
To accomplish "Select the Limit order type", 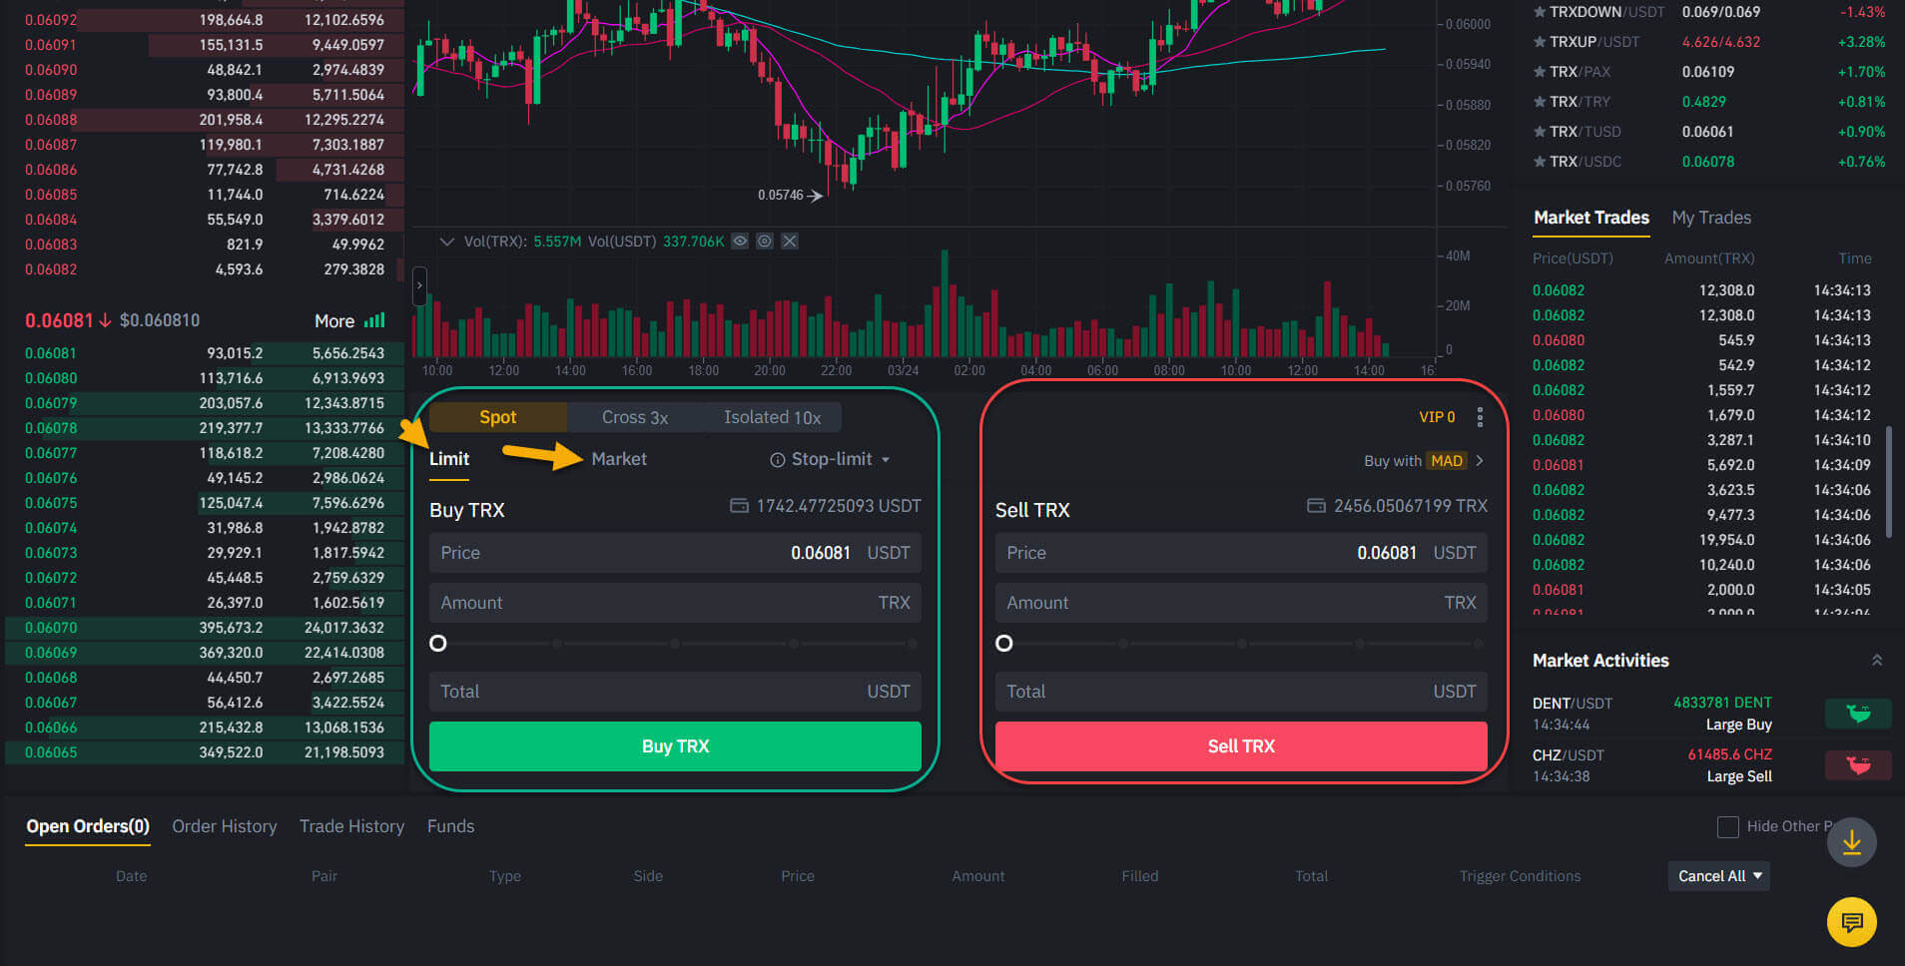I will point(449,459).
